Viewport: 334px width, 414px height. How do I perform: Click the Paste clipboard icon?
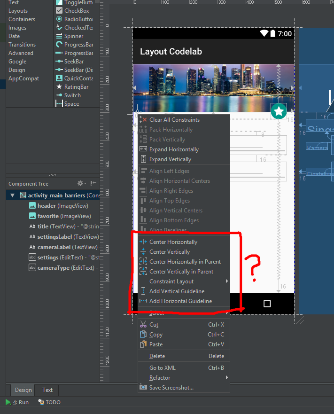click(x=143, y=344)
